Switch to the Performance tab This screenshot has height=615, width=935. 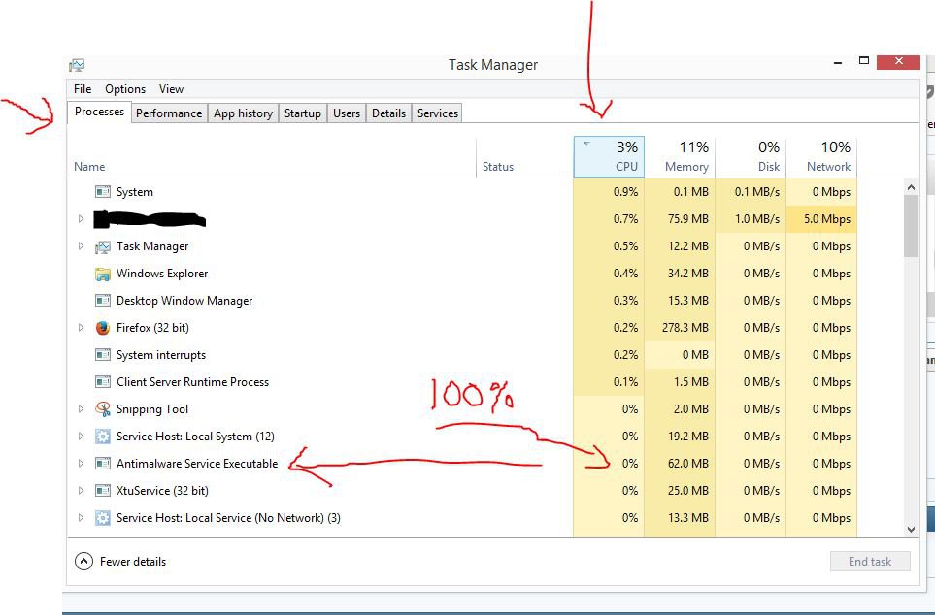tap(169, 113)
